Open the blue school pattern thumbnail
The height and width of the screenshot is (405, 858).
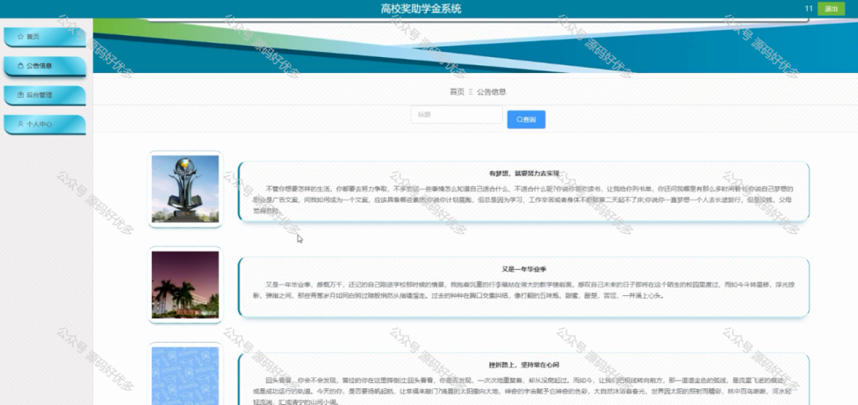click(x=185, y=376)
